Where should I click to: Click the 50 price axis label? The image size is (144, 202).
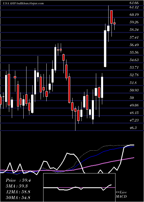(132, 98)
